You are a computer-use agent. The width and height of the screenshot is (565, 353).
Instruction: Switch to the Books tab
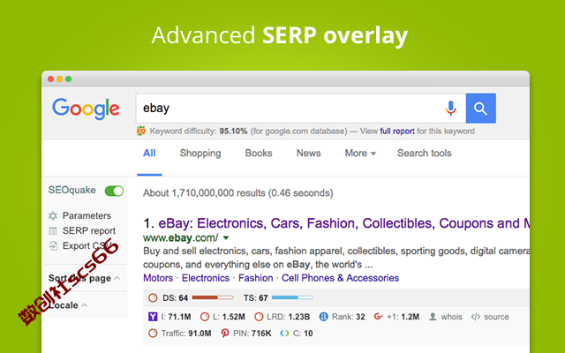point(259,153)
